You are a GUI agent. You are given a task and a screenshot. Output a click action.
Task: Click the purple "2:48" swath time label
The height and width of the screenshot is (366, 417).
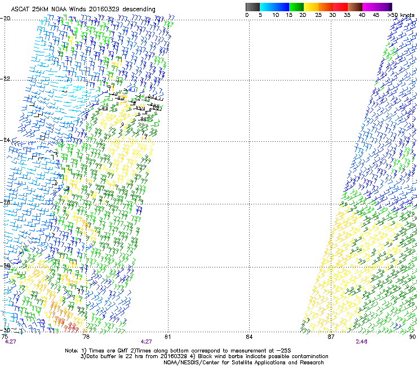(361, 342)
